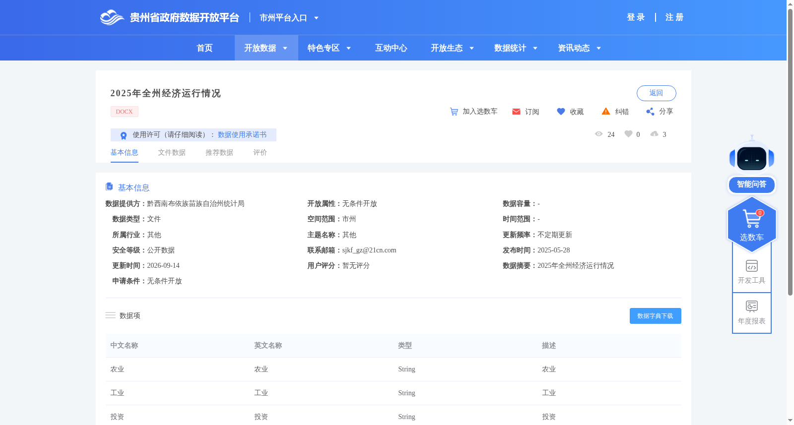Open the 数据使用承诺书 link
Viewport: 794px width, 425px height.
(x=242, y=135)
